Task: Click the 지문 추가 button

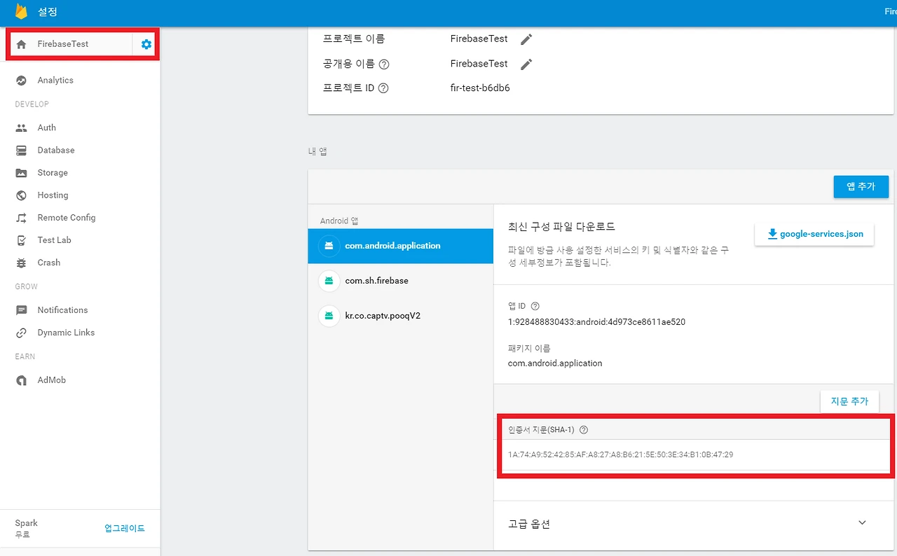Action: [849, 401]
